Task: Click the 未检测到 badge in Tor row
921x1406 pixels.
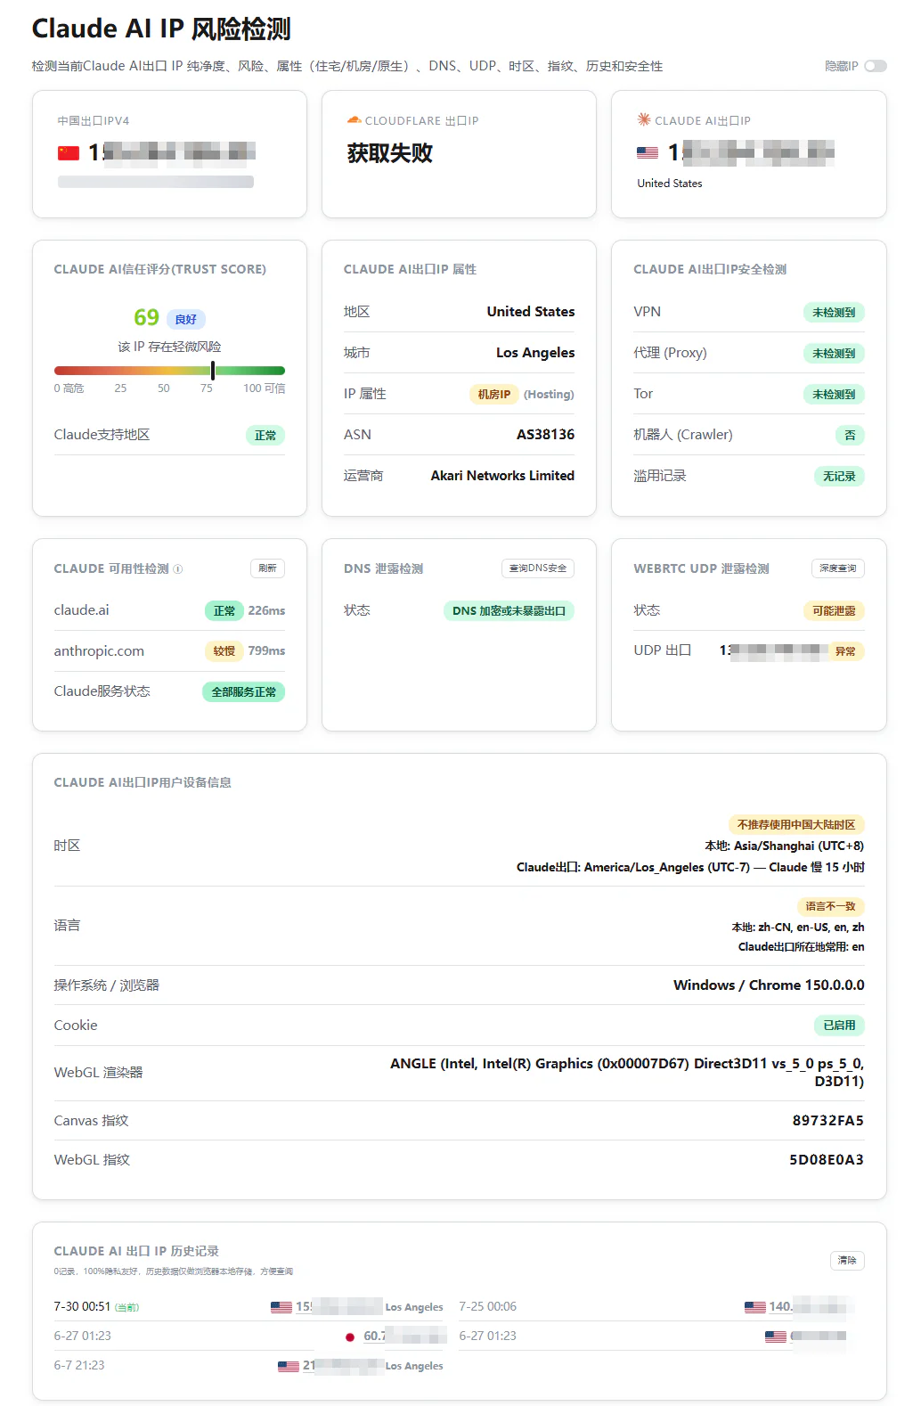Action: 834,395
